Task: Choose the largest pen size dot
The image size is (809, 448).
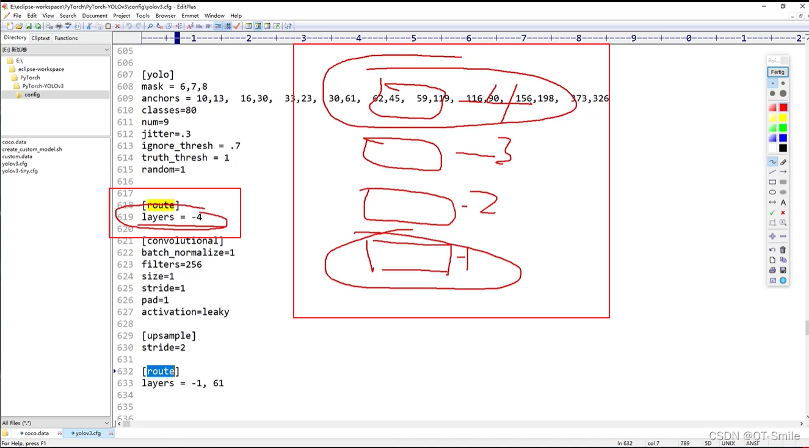Action: coord(783,94)
